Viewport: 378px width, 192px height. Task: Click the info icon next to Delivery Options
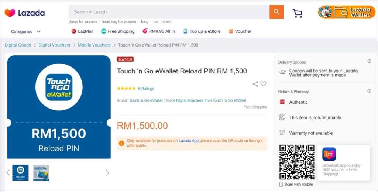click(x=369, y=61)
